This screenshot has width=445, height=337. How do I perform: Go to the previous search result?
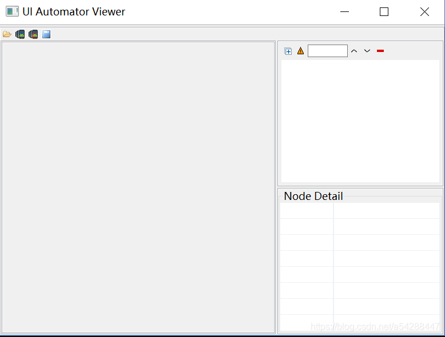(354, 51)
